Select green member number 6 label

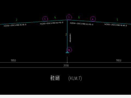pos(79,17)
